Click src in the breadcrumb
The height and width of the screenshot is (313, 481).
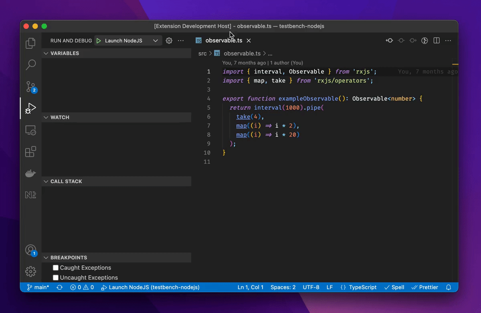tap(202, 53)
